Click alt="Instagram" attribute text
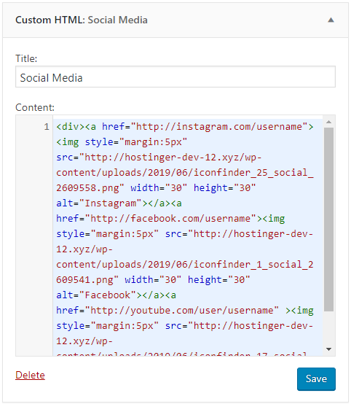 coord(99,203)
